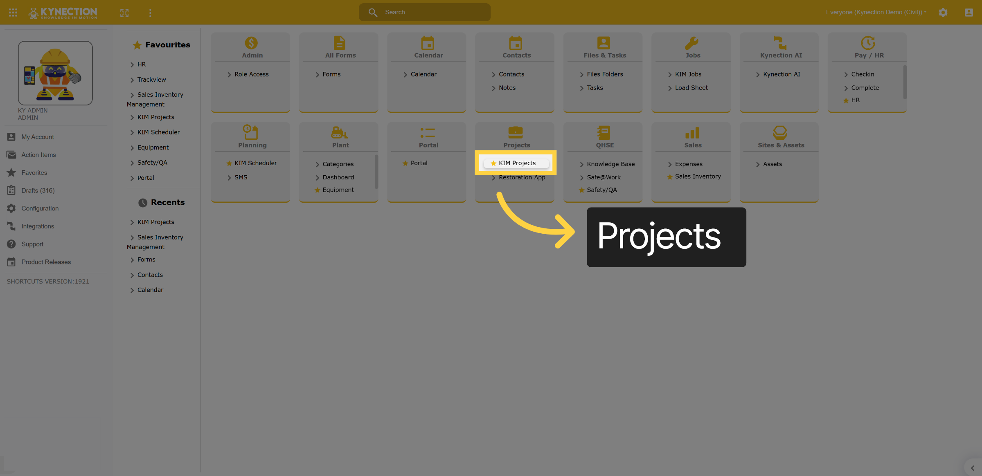
Task: Click the Pay / HR tile scrollbar
Action: 905,82
